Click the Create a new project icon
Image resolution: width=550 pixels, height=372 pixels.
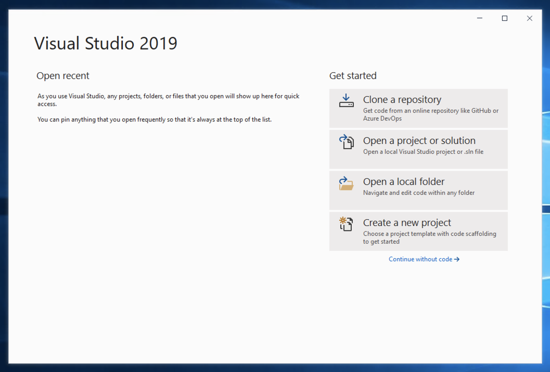point(346,224)
